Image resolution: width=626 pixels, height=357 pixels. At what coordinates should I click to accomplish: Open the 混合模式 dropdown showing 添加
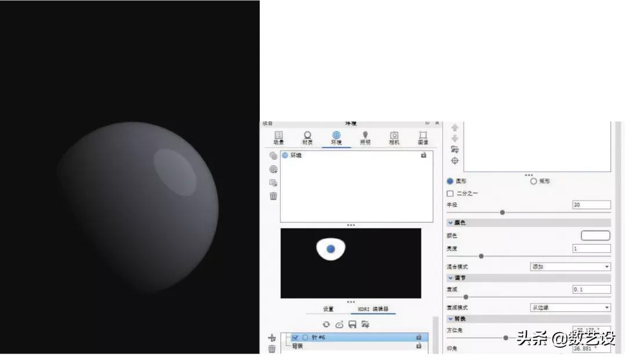570,267
